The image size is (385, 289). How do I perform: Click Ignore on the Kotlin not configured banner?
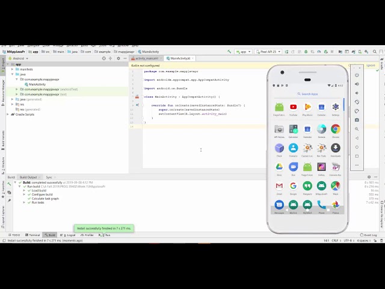point(371,66)
